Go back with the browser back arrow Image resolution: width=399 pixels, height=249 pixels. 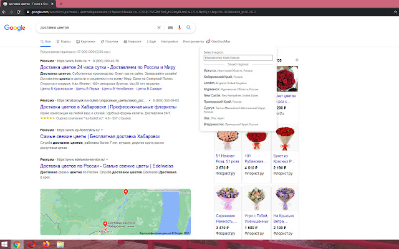[x=4, y=12]
